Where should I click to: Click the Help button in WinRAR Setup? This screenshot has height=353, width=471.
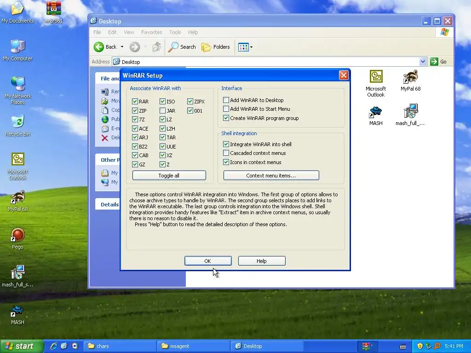pyautogui.click(x=262, y=261)
